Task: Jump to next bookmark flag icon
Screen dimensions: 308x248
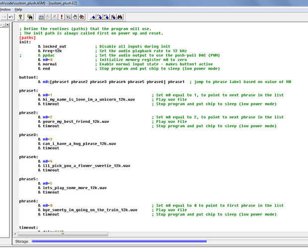Action: (x=99, y=17)
